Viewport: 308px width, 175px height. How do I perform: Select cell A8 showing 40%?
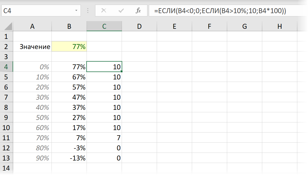32,107
